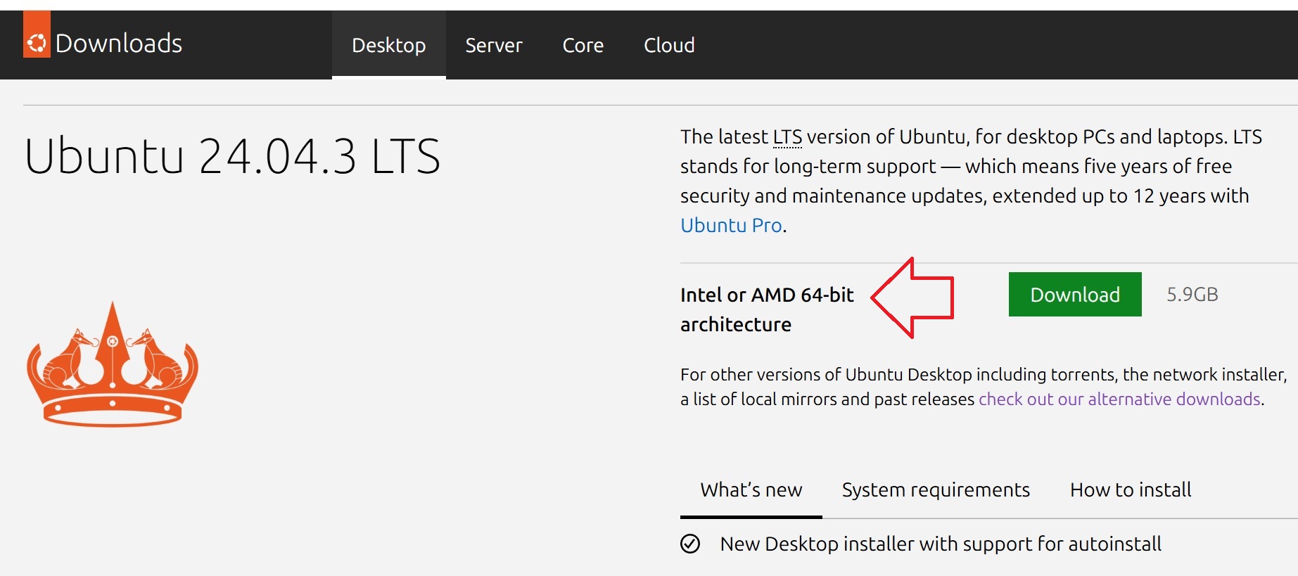Click the 5.9GB file size text
Image resolution: width=1298 pixels, height=576 pixels.
pyautogui.click(x=1192, y=294)
